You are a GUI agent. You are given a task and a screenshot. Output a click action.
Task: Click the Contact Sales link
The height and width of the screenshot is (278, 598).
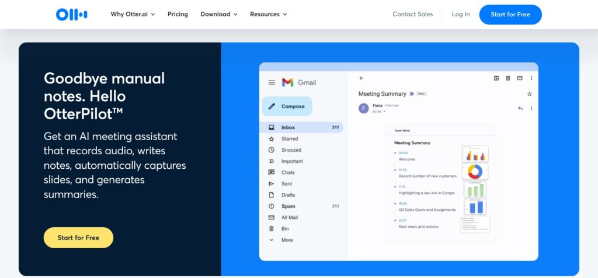(412, 15)
